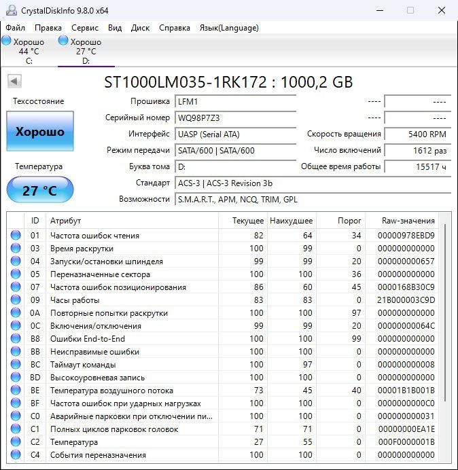Click the status orb for attribute C2
The width and height of the screenshot is (458, 470).
pyautogui.click(x=16, y=441)
